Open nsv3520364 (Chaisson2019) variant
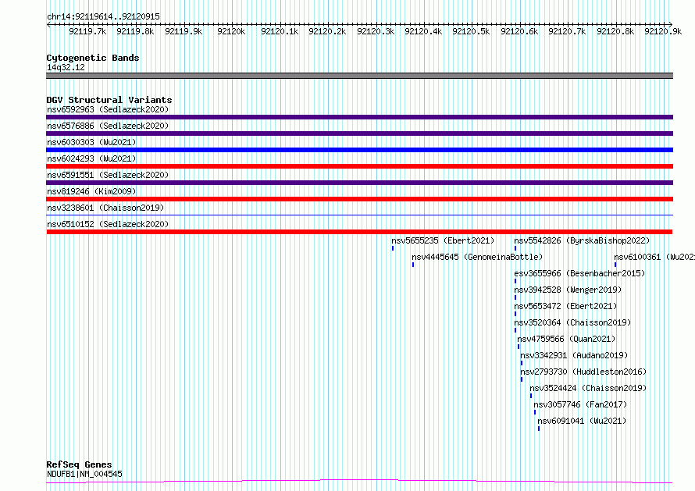Screen dimensions: 695x491 pyautogui.click(x=572, y=322)
